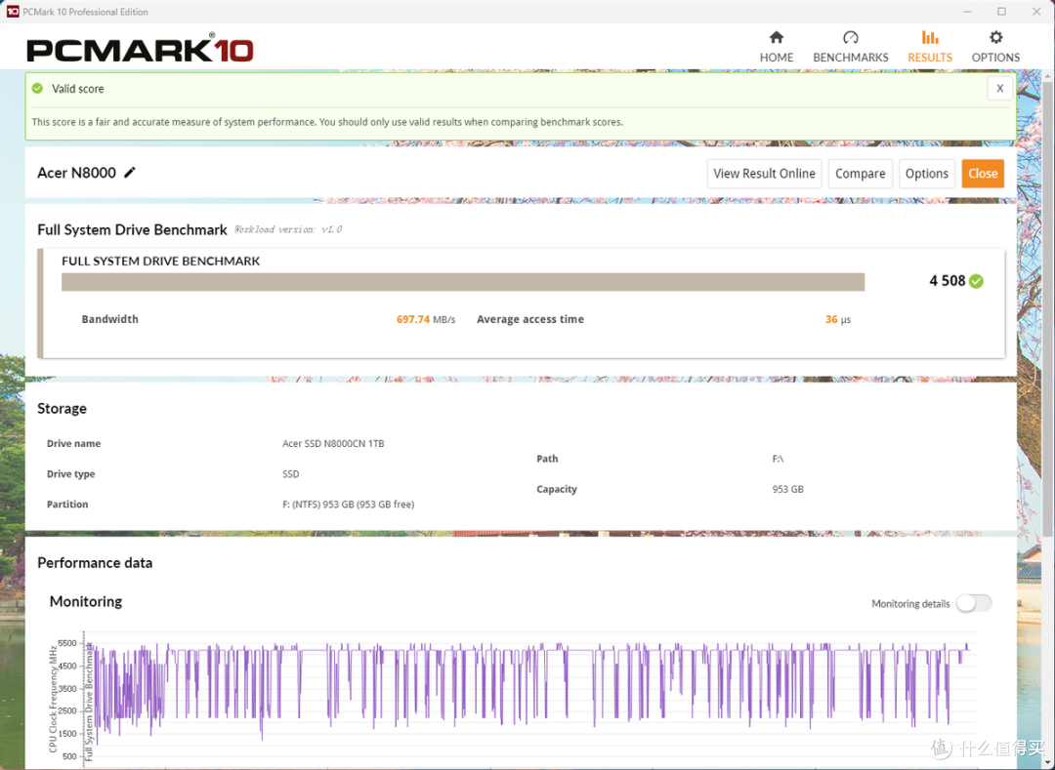
Task: Click the PCMark 10 logo
Action: click(140, 49)
